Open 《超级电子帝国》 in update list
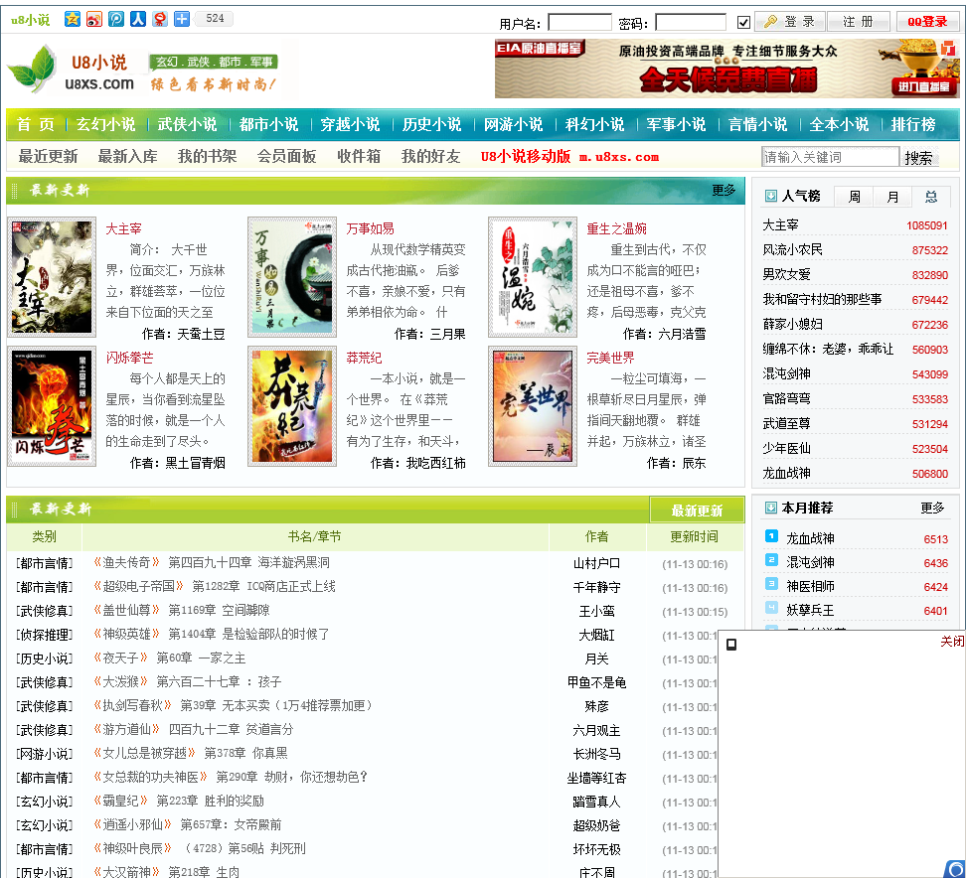The width and height of the screenshot is (966, 878). 138,586
